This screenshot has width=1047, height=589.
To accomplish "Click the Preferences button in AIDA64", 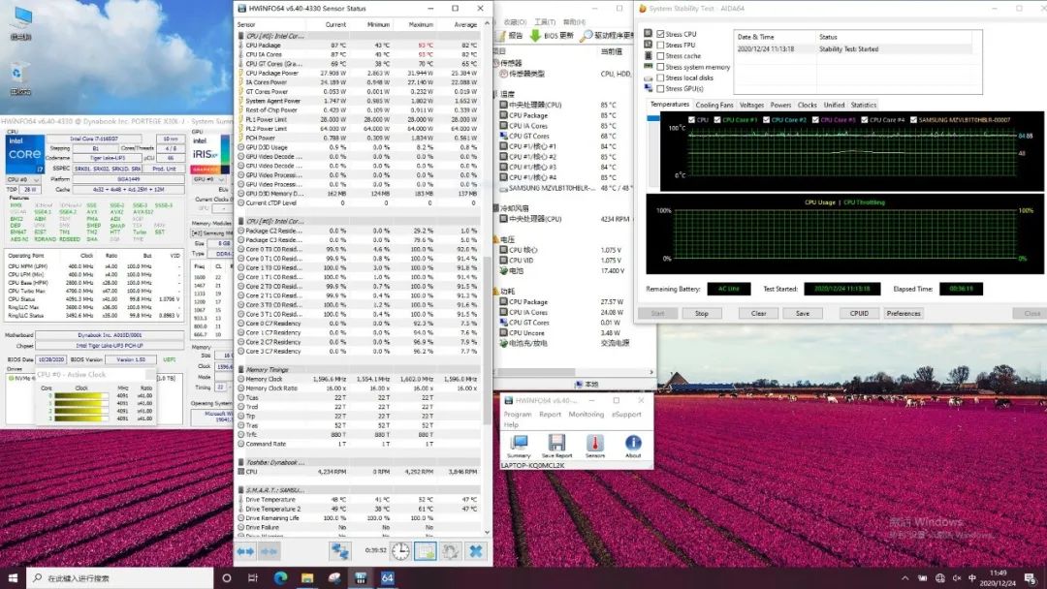I will point(904,313).
